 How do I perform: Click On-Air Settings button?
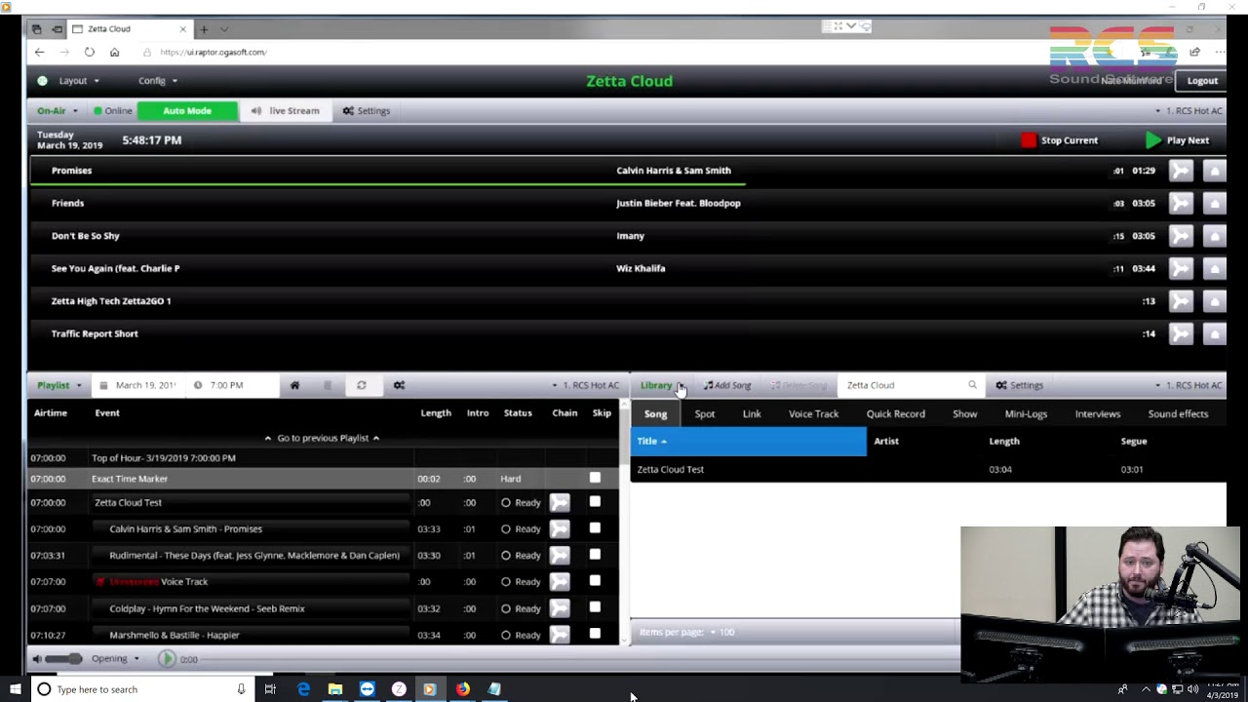coord(367,111)
